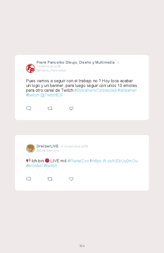Click DreiiberLIVE display name
The height and width of the screenshot is (253, 164).
pos(48,146)
